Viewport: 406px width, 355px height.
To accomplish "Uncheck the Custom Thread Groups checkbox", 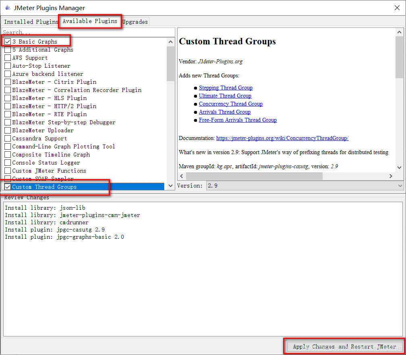I will (8, 187).
